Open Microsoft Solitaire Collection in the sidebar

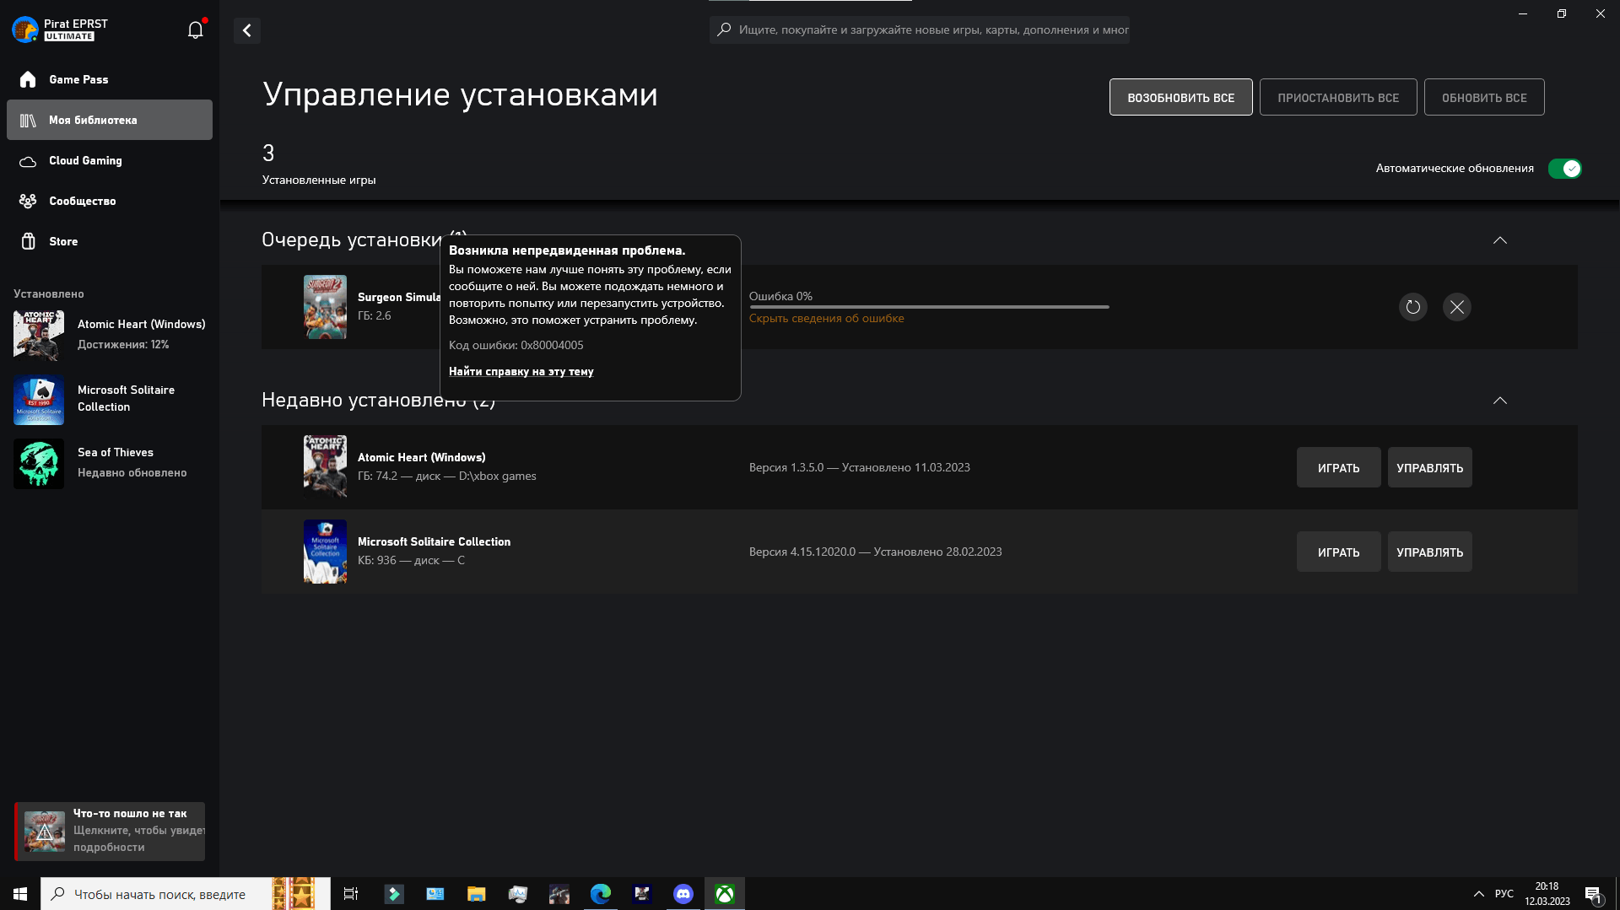110,399
